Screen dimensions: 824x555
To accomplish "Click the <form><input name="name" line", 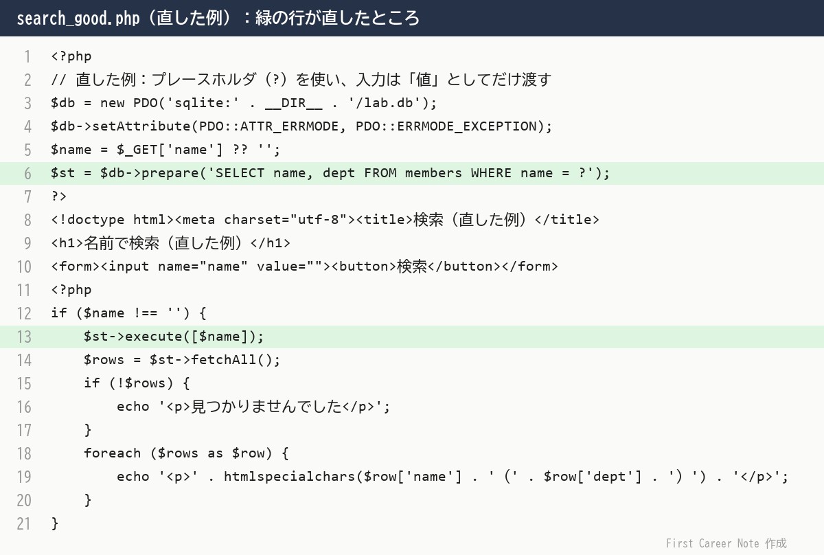I will [x=304, y=267].
